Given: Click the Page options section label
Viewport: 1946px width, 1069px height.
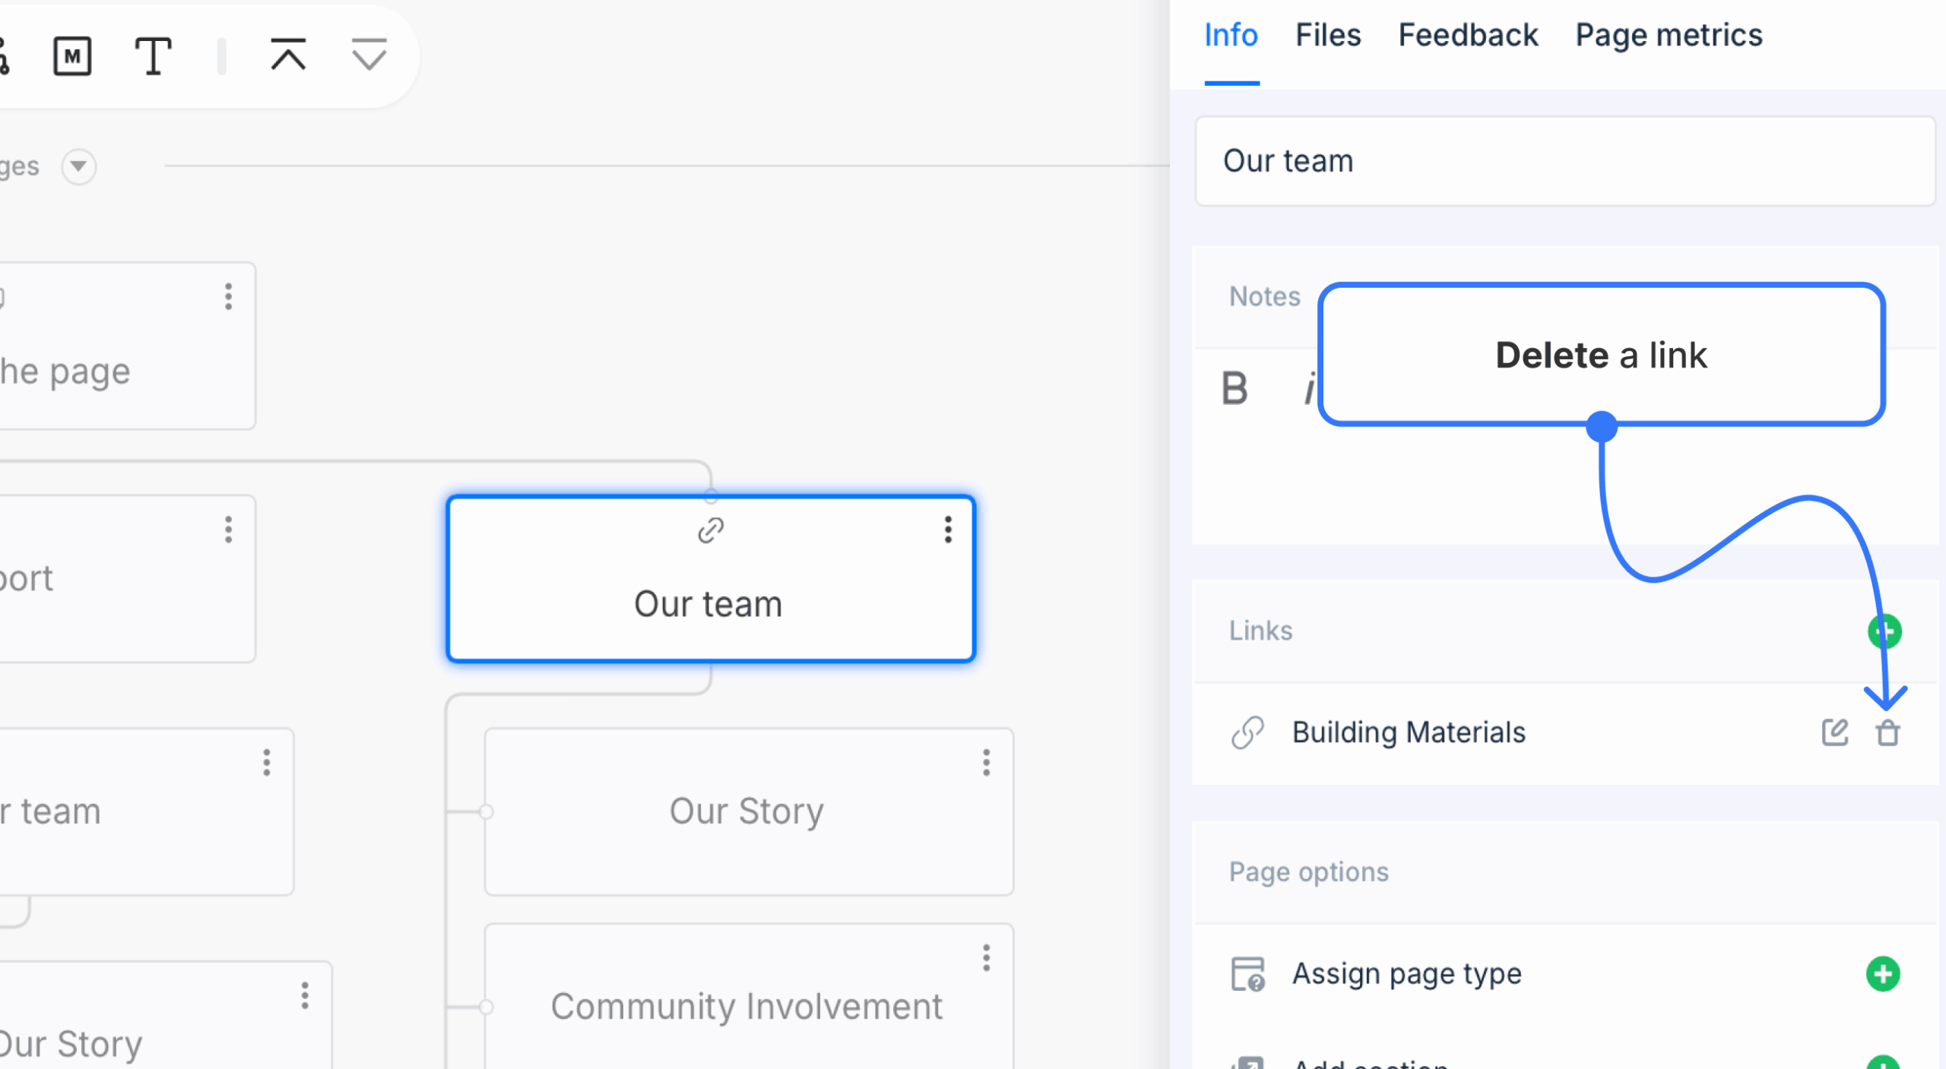Looking at the screenshot, I should tap(1308, 872).
